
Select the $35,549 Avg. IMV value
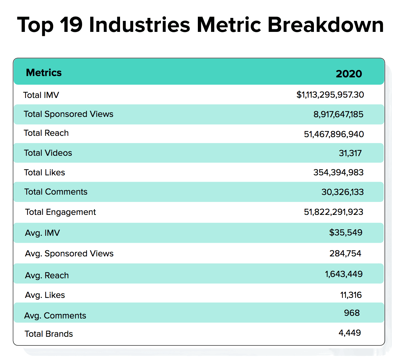tap(345, 232)
